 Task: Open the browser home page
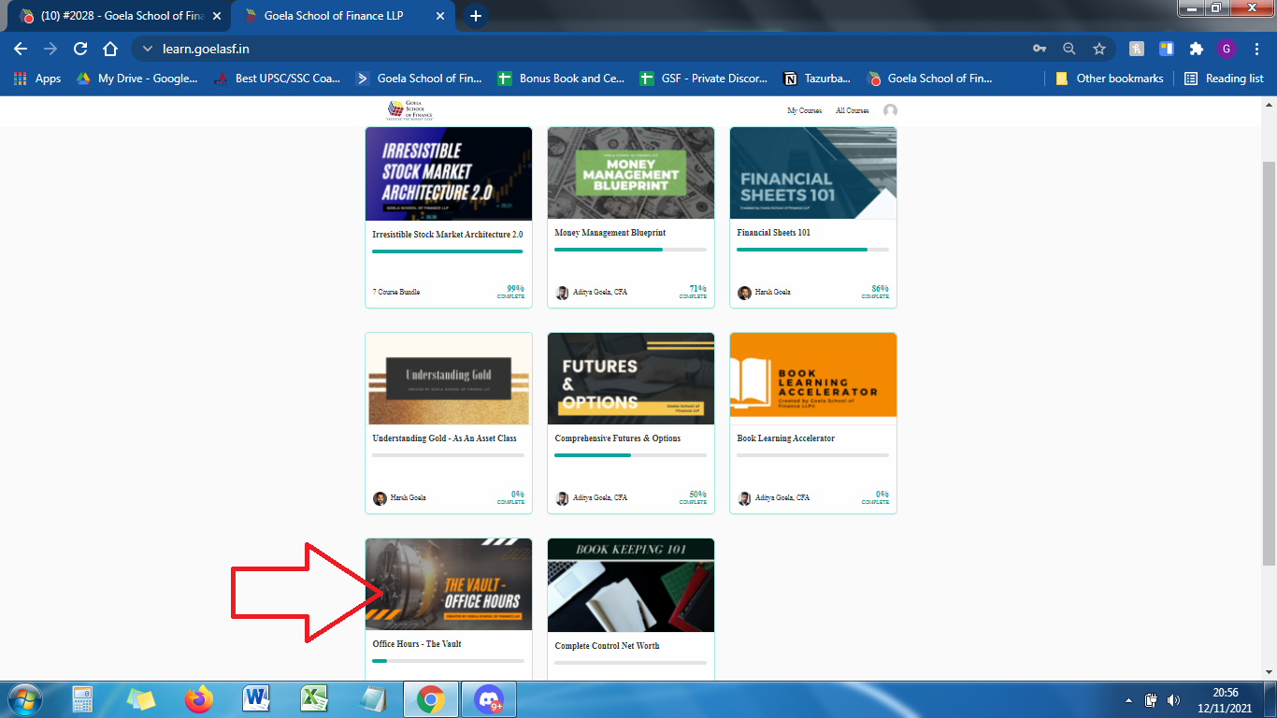click(110, 49)
